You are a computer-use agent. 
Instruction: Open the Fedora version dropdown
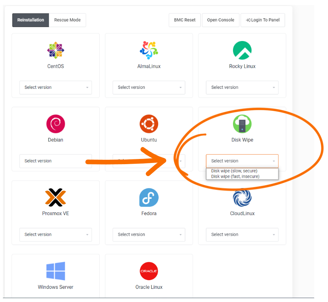pyautogui.click(x=149, y=235)
